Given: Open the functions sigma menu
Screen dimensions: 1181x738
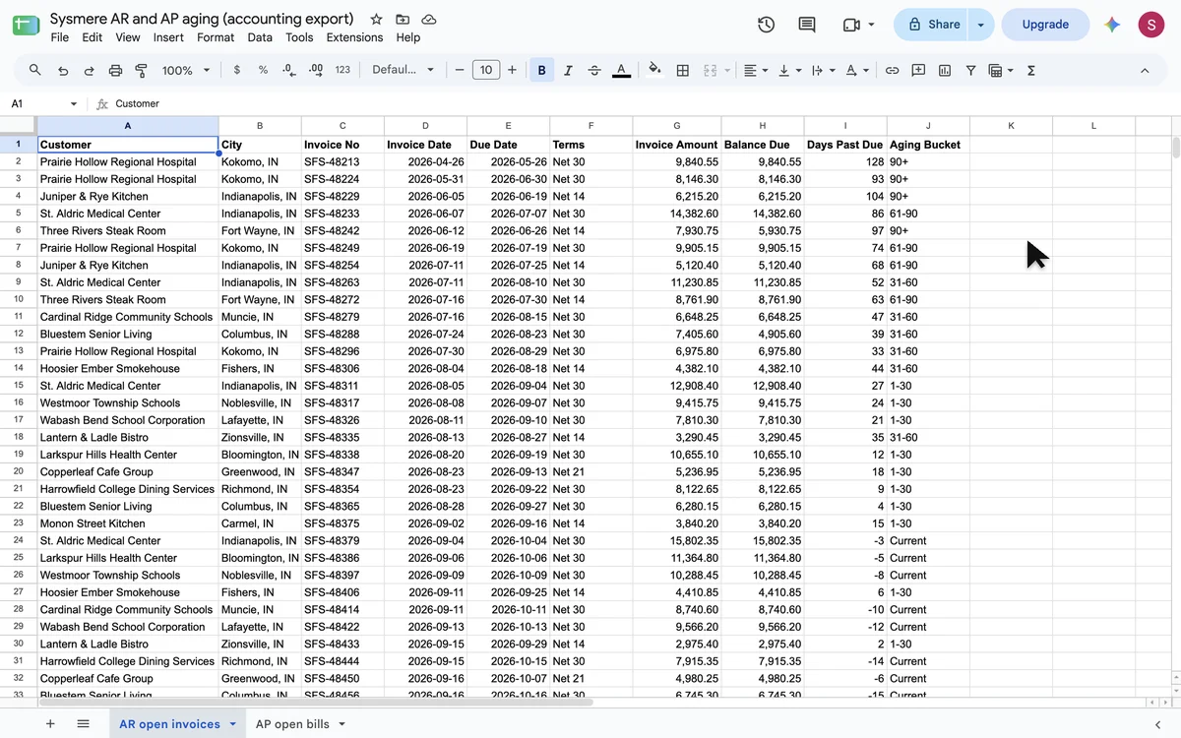Looking at the screenshot, I should click(x=1031, y=70).
